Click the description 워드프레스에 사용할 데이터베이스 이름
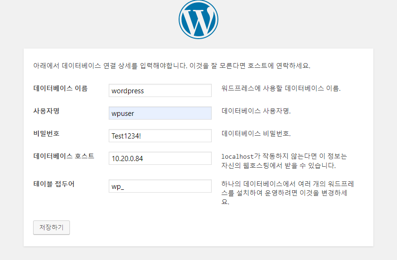397x260 pixels. (281, 89)
